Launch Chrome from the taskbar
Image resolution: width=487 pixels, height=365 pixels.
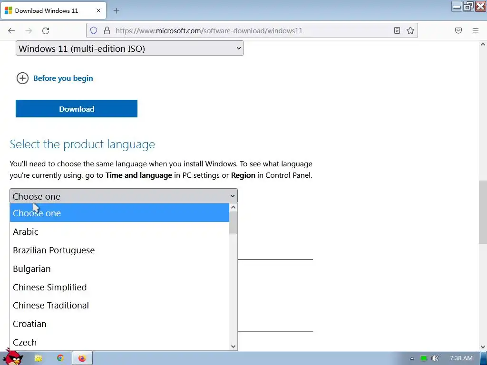(x=60, y=358)
